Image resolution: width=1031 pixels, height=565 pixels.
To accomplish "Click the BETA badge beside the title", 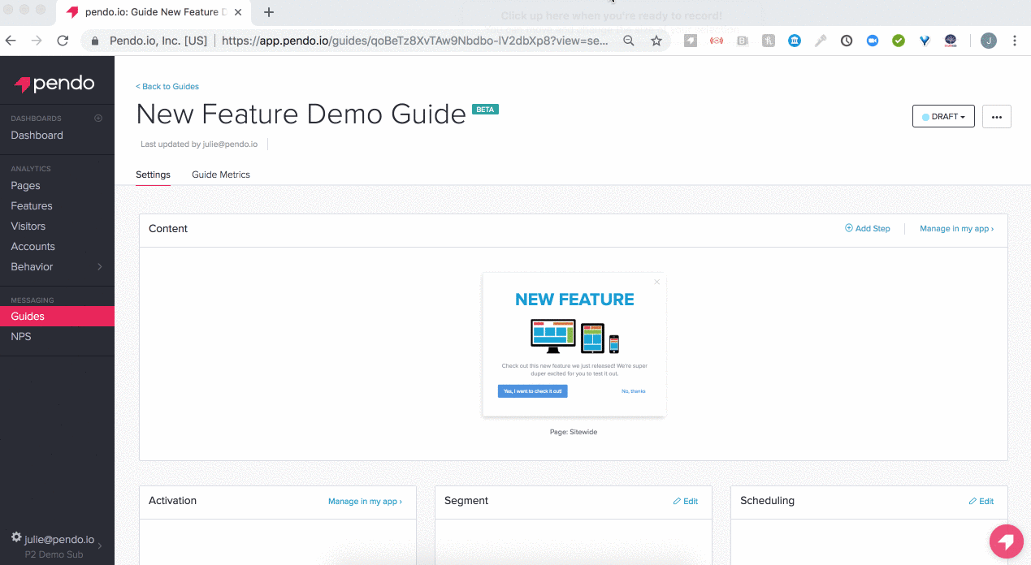I will click(485, 109).
